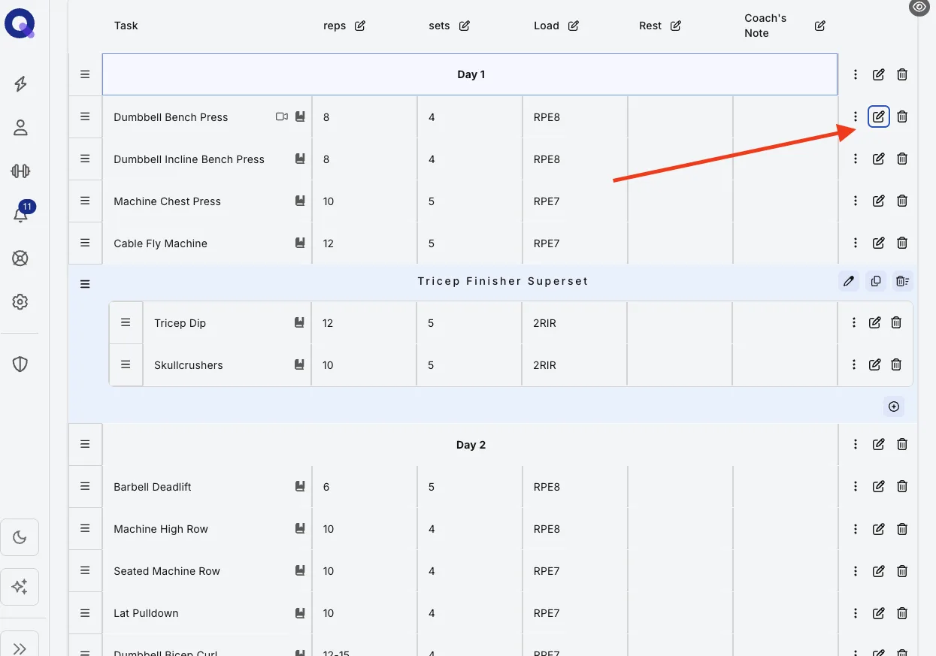The width and height of the screenshot is (936, 656).
Task: Click drag handle of Day 1 row
Action: tap(85, 74)
